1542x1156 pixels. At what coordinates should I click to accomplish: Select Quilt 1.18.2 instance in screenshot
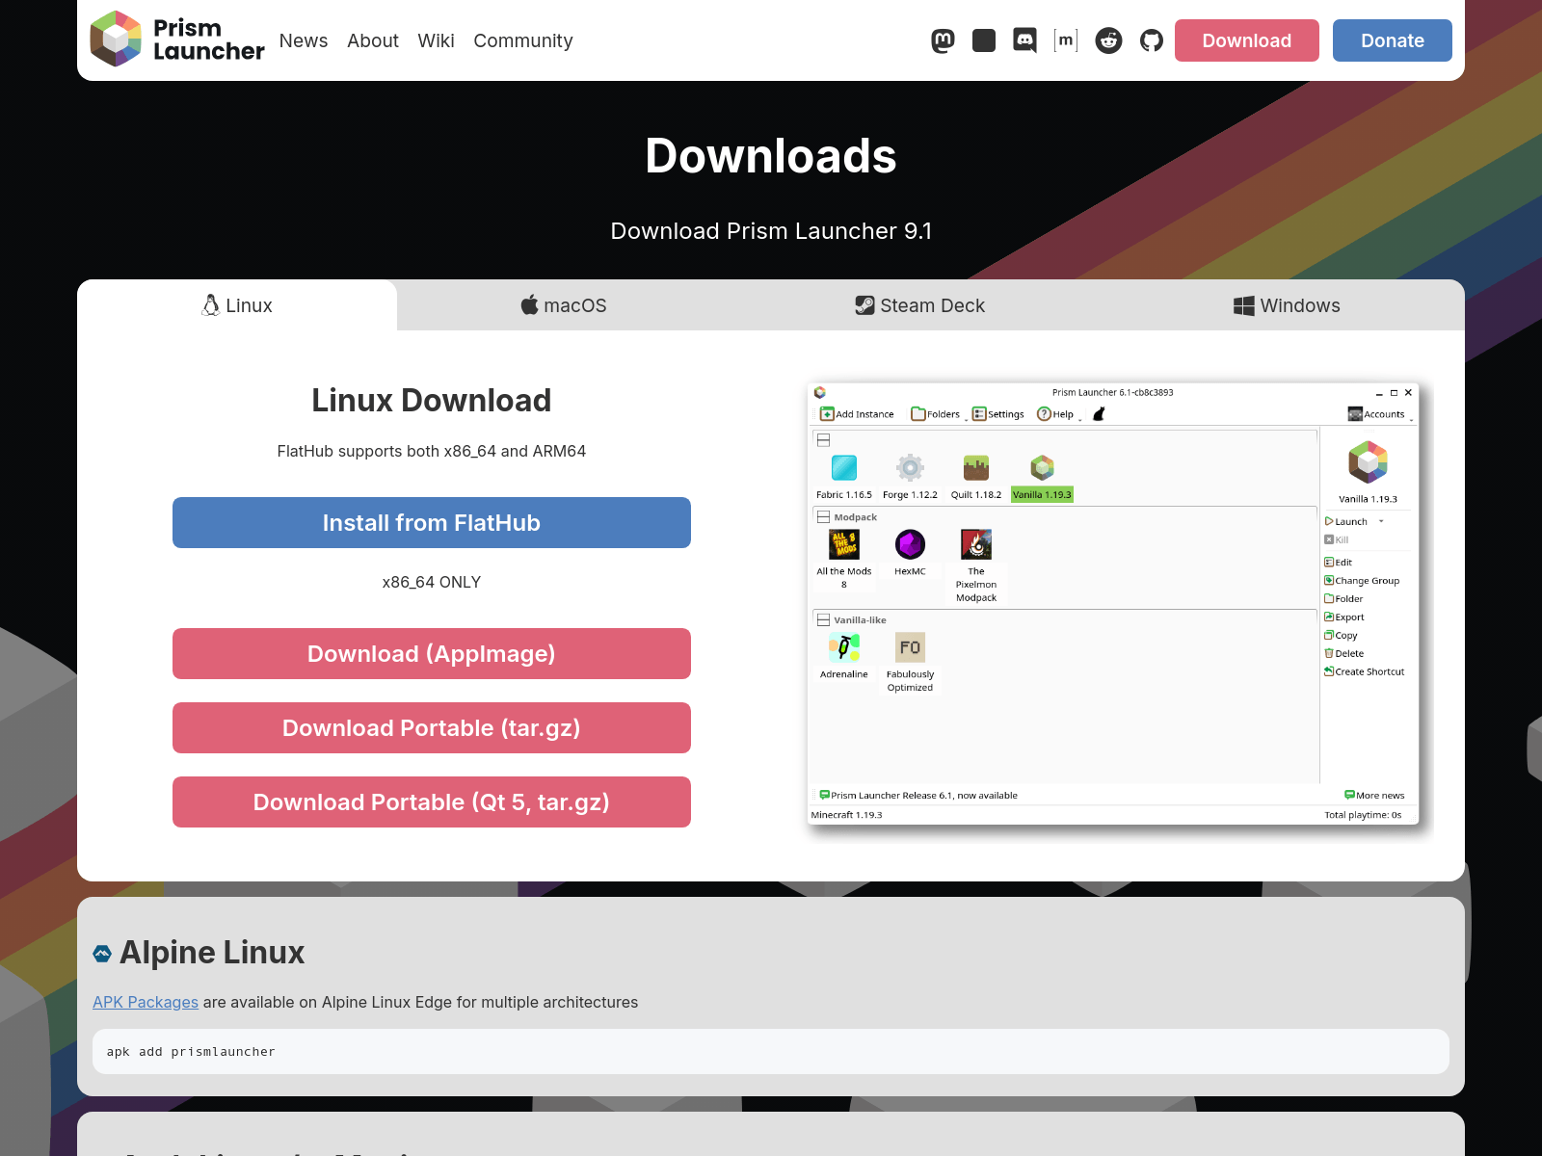coord(976,477)
